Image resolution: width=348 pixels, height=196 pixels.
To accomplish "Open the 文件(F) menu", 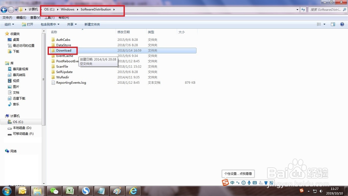I will coord(7,17).
